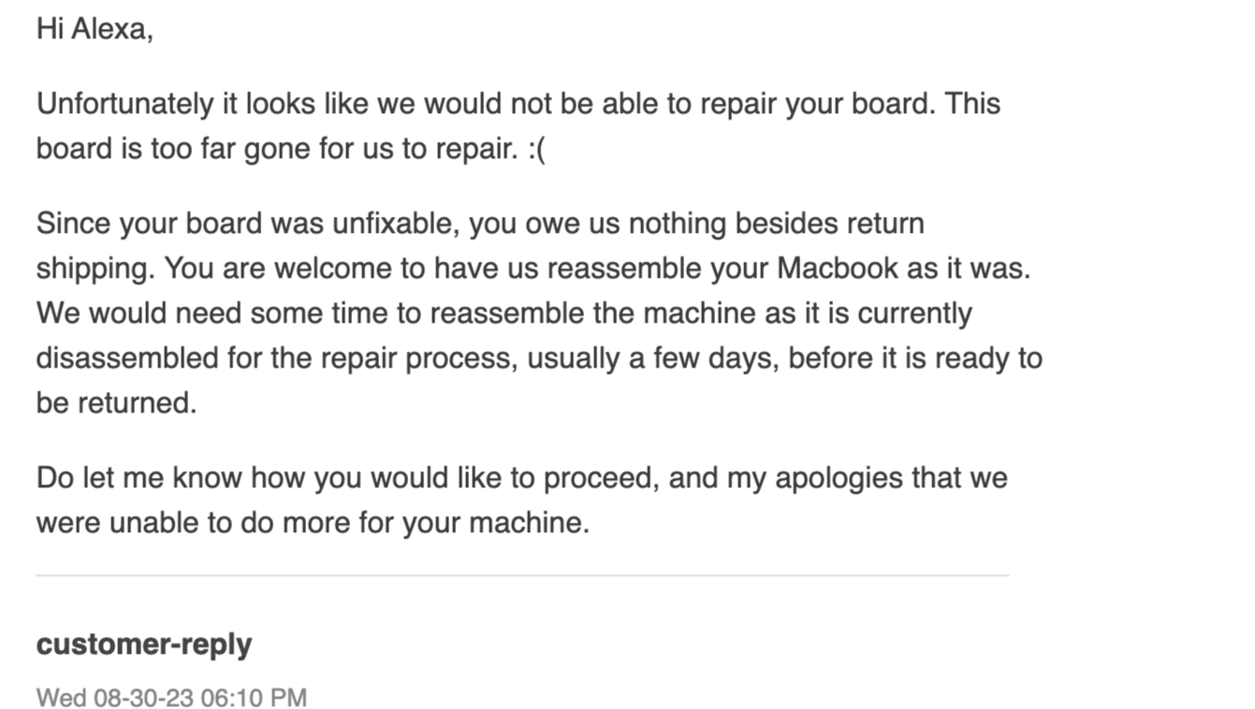
Task: Click the sad face ":(" emoticon
Action: [x=535, y=149]
